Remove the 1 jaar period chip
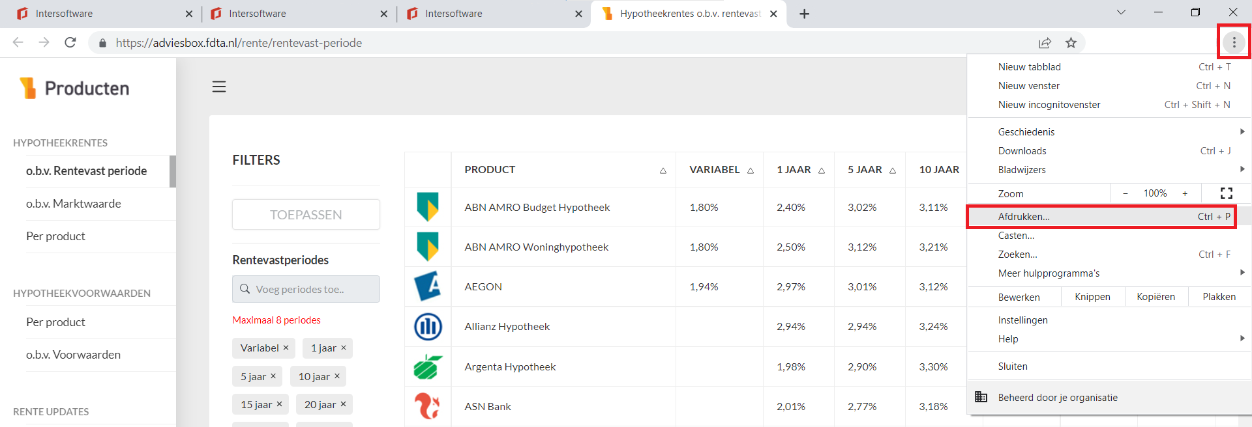This screenshot has width=1252, height=427. click(344, 348)
